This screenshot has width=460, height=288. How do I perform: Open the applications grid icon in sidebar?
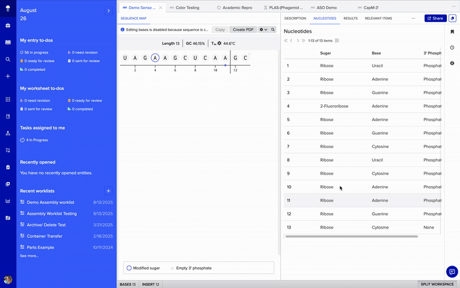pyautogui.click(x=8, y=99)
